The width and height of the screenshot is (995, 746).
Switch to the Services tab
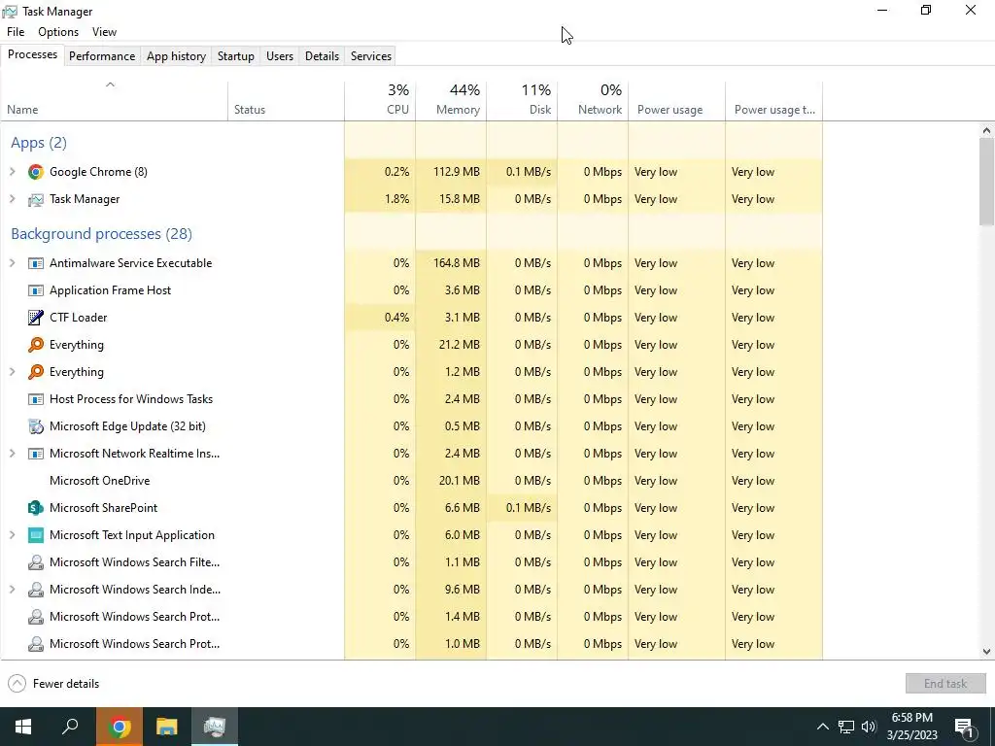pos(371,55)
